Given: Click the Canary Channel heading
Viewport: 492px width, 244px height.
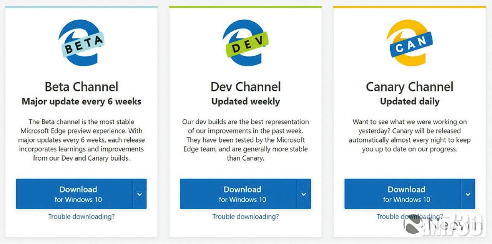Looking at the screenshot, I should click(409, 87).
